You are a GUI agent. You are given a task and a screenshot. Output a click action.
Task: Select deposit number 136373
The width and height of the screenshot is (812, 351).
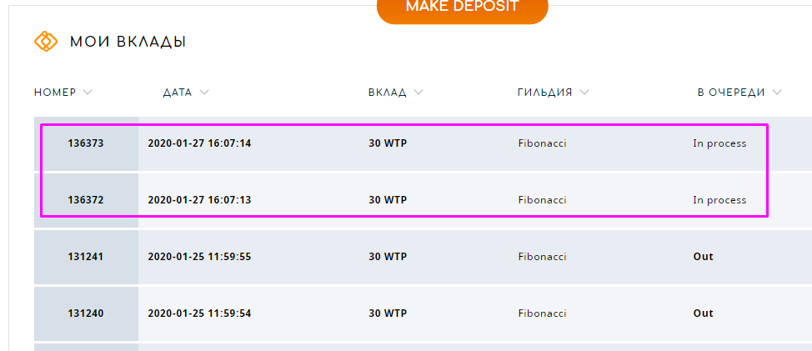[85, 143]
